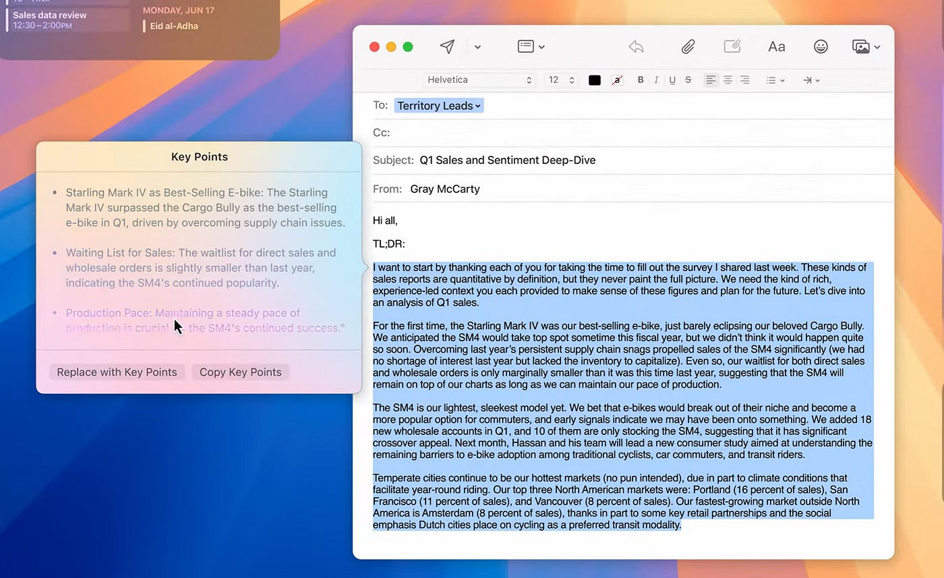Click the paragraph starting 'The SM4 is our lightest'
944x578 pixels.
[x=622, y=431]
